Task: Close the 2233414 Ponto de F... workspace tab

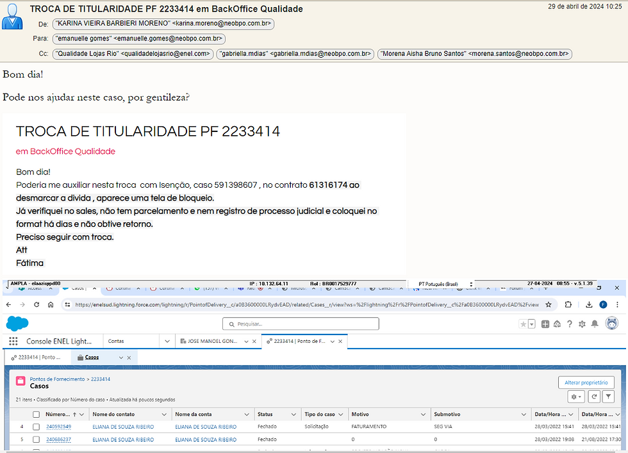Action: [x=340, y=342]
